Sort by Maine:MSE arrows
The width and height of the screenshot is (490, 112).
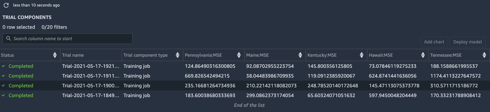tap(300, 55)
